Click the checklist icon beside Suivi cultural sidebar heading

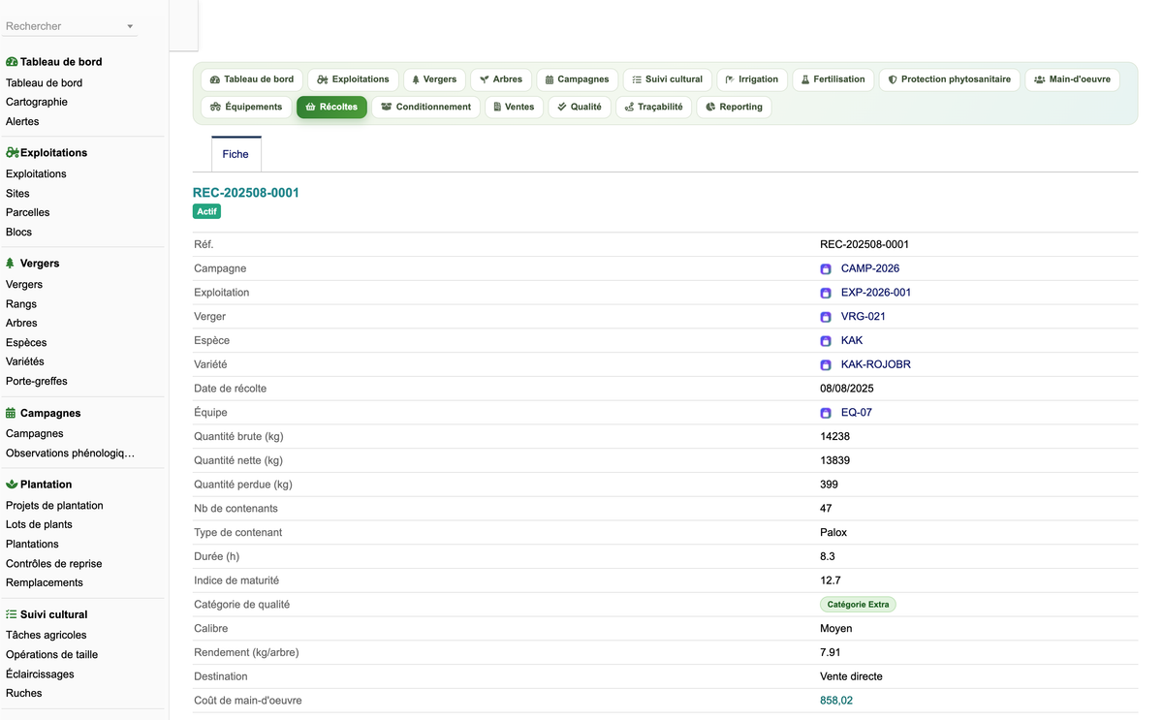pyautogui.click(x=12, y=614)
